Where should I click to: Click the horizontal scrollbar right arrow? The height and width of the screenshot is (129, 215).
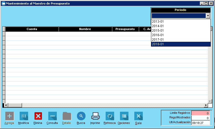coord(205,105)
